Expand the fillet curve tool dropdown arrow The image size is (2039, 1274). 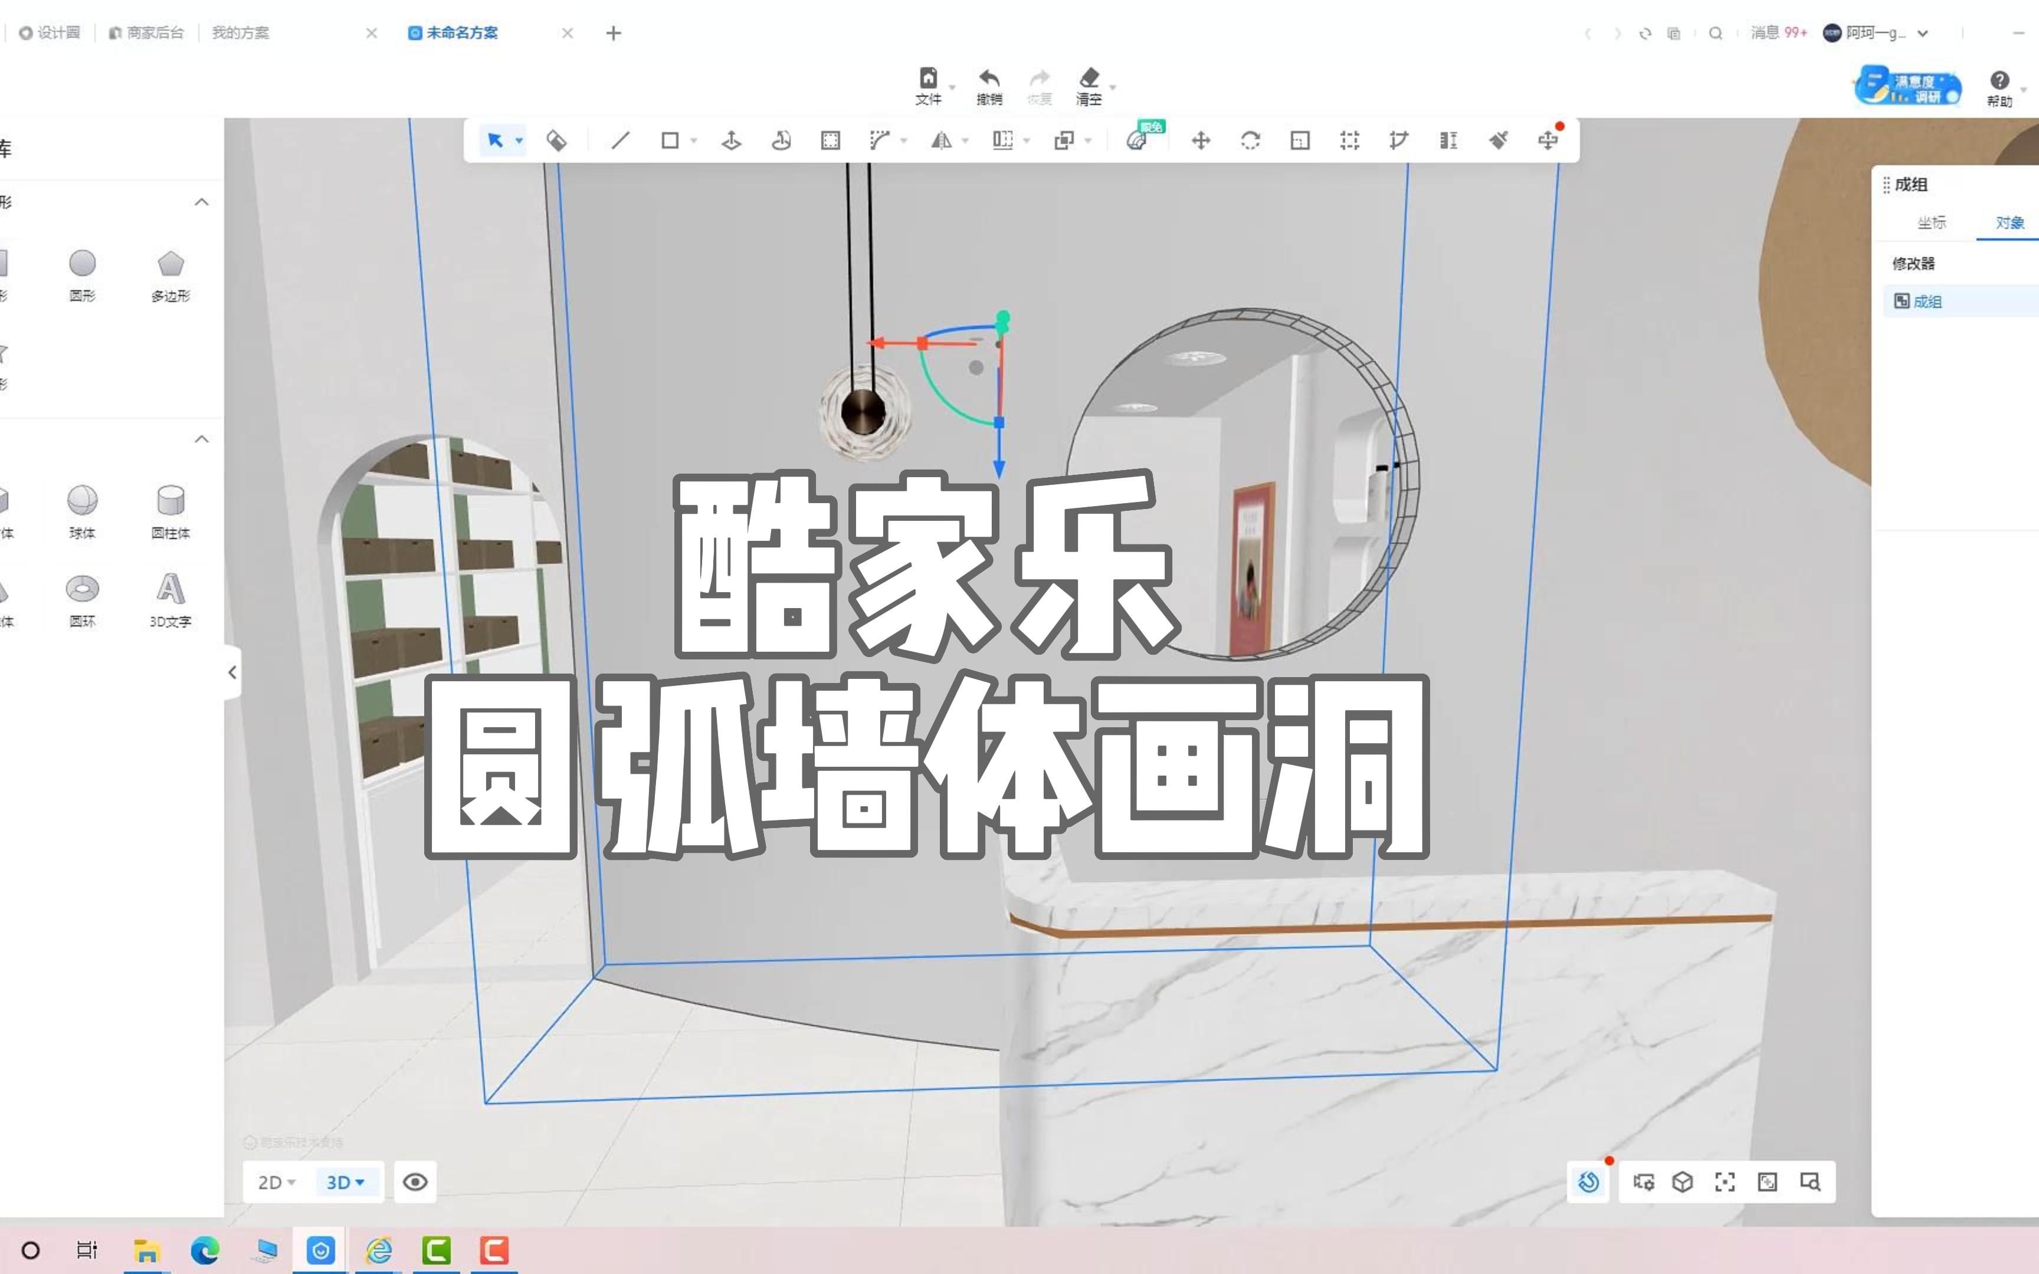point(903,141)
